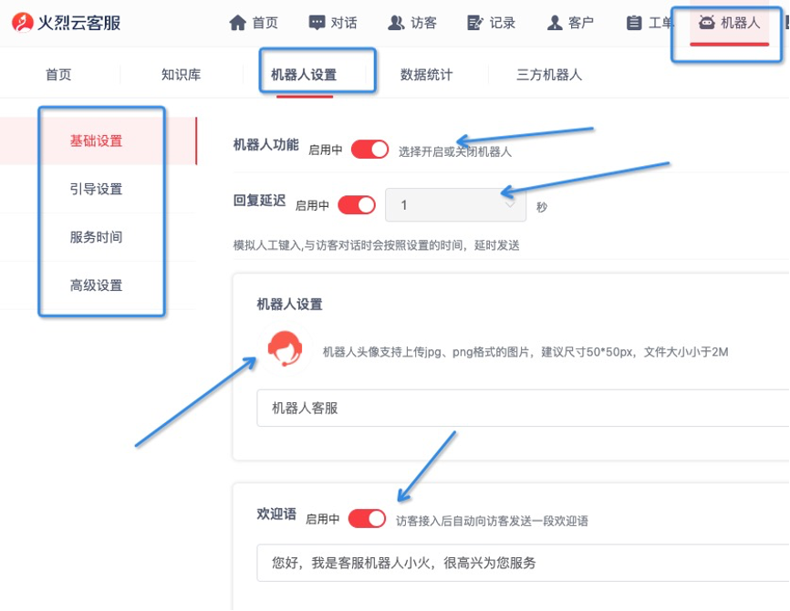This screenshot has height=611, width=790.
Task: Select 引导设置 in the left sidebar
Action: pyautogui.click(x=96, y=189)
